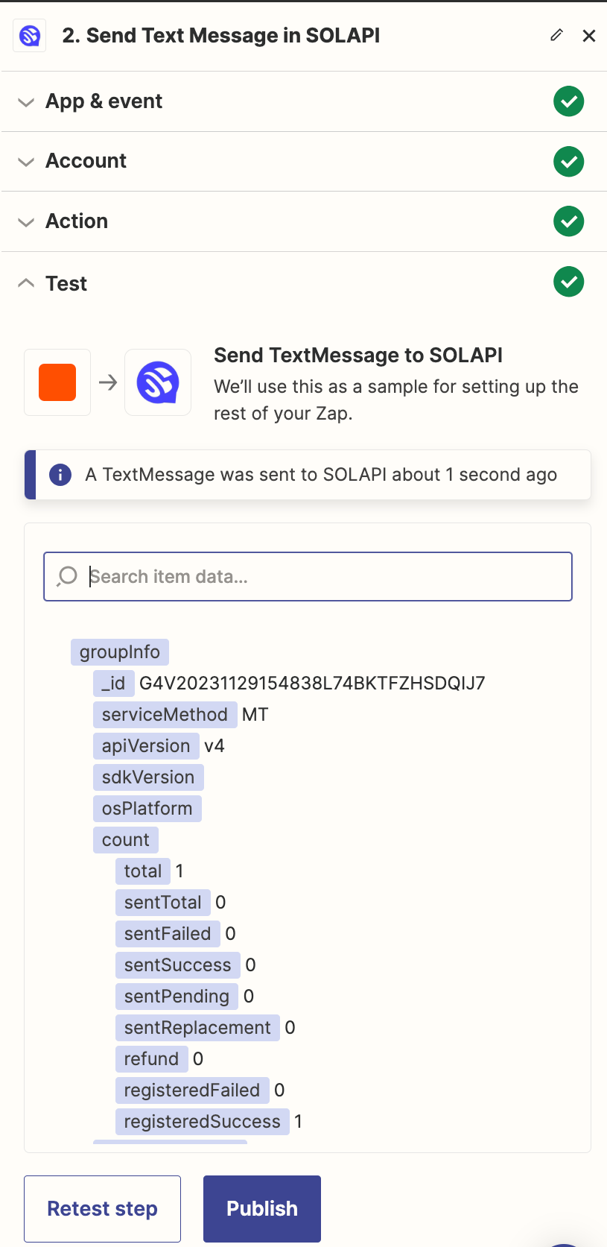Click the info icon in sent notification
Screen dimensions: 607x1247
[x=60, y=475]
